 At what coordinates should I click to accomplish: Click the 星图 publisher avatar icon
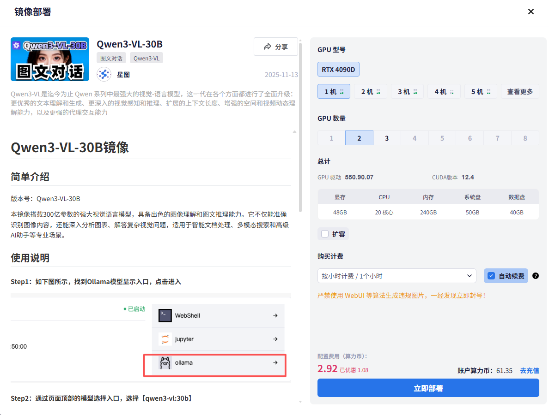click(x=104, y=74)
